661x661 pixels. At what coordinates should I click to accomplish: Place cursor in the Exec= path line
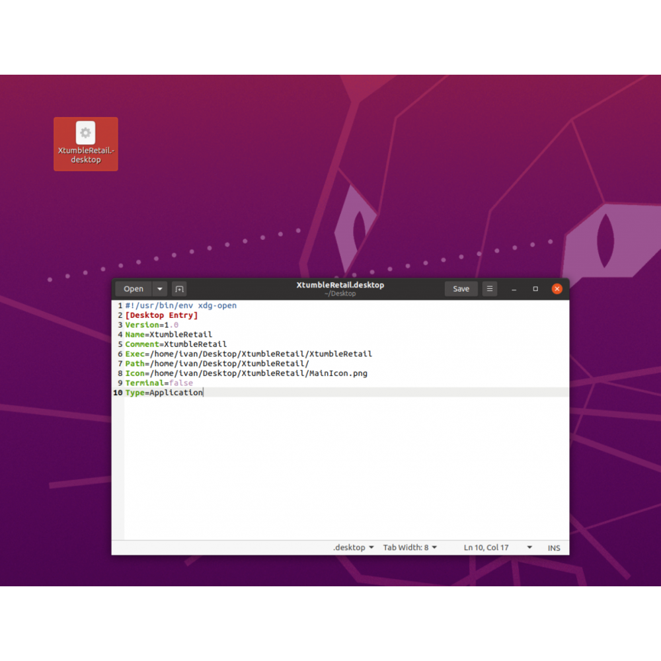249,354
